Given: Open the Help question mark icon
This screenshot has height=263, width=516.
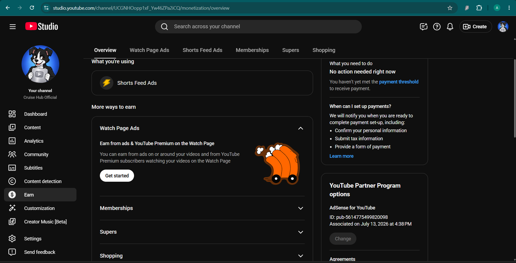Looking at the screenshot, I should click(x=437, y=27).
